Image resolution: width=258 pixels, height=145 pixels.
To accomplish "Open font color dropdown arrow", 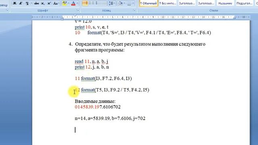I will point(77,3).
